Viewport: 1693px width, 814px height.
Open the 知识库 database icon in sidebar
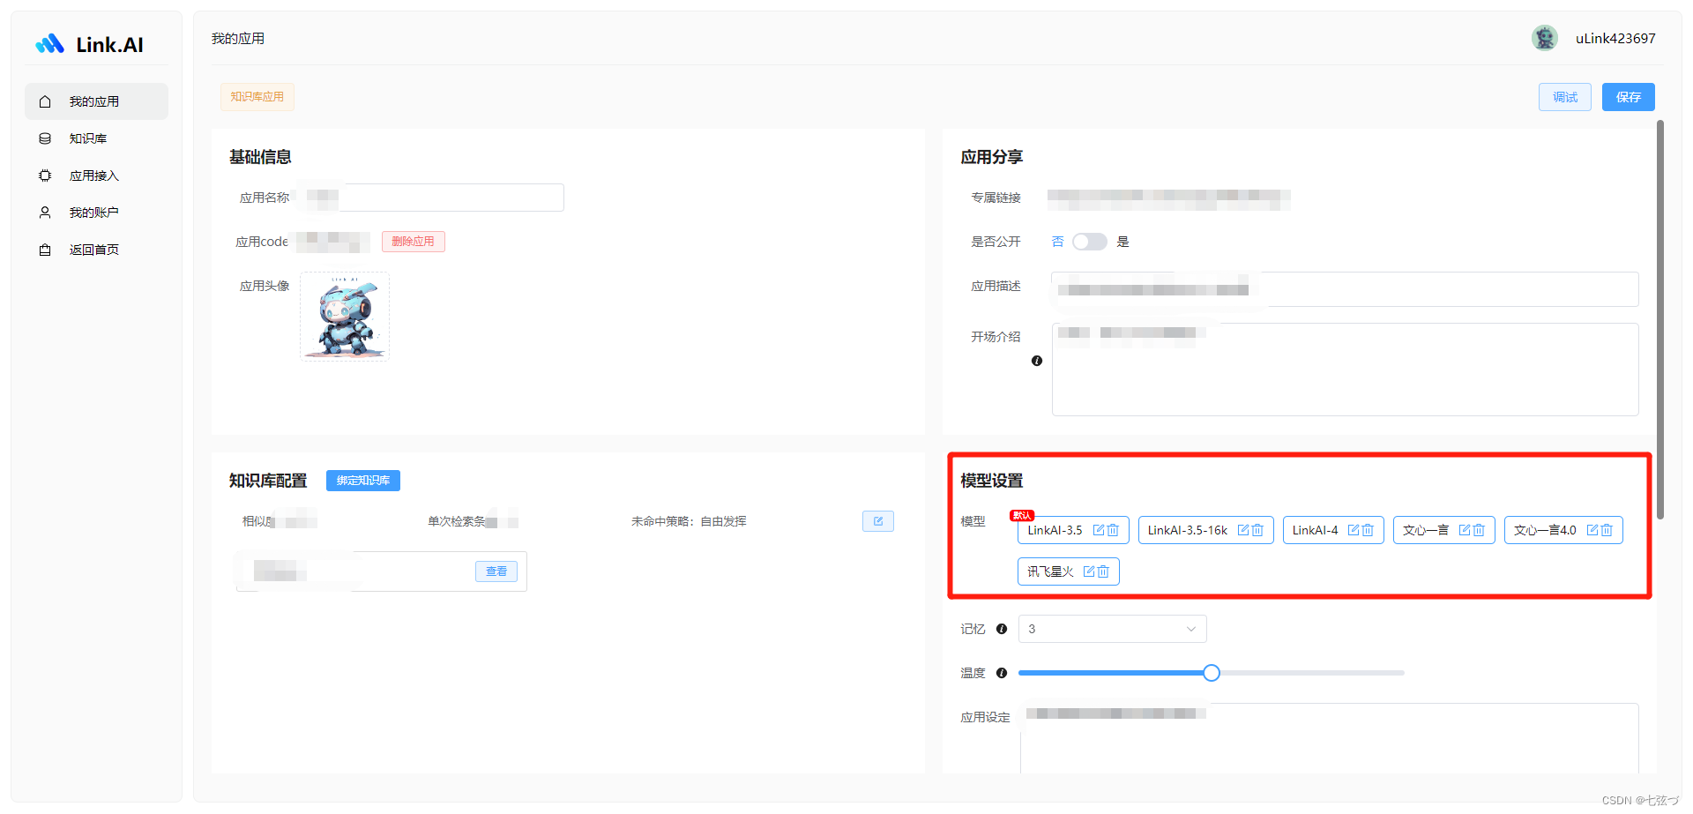[x=45, y=138]
